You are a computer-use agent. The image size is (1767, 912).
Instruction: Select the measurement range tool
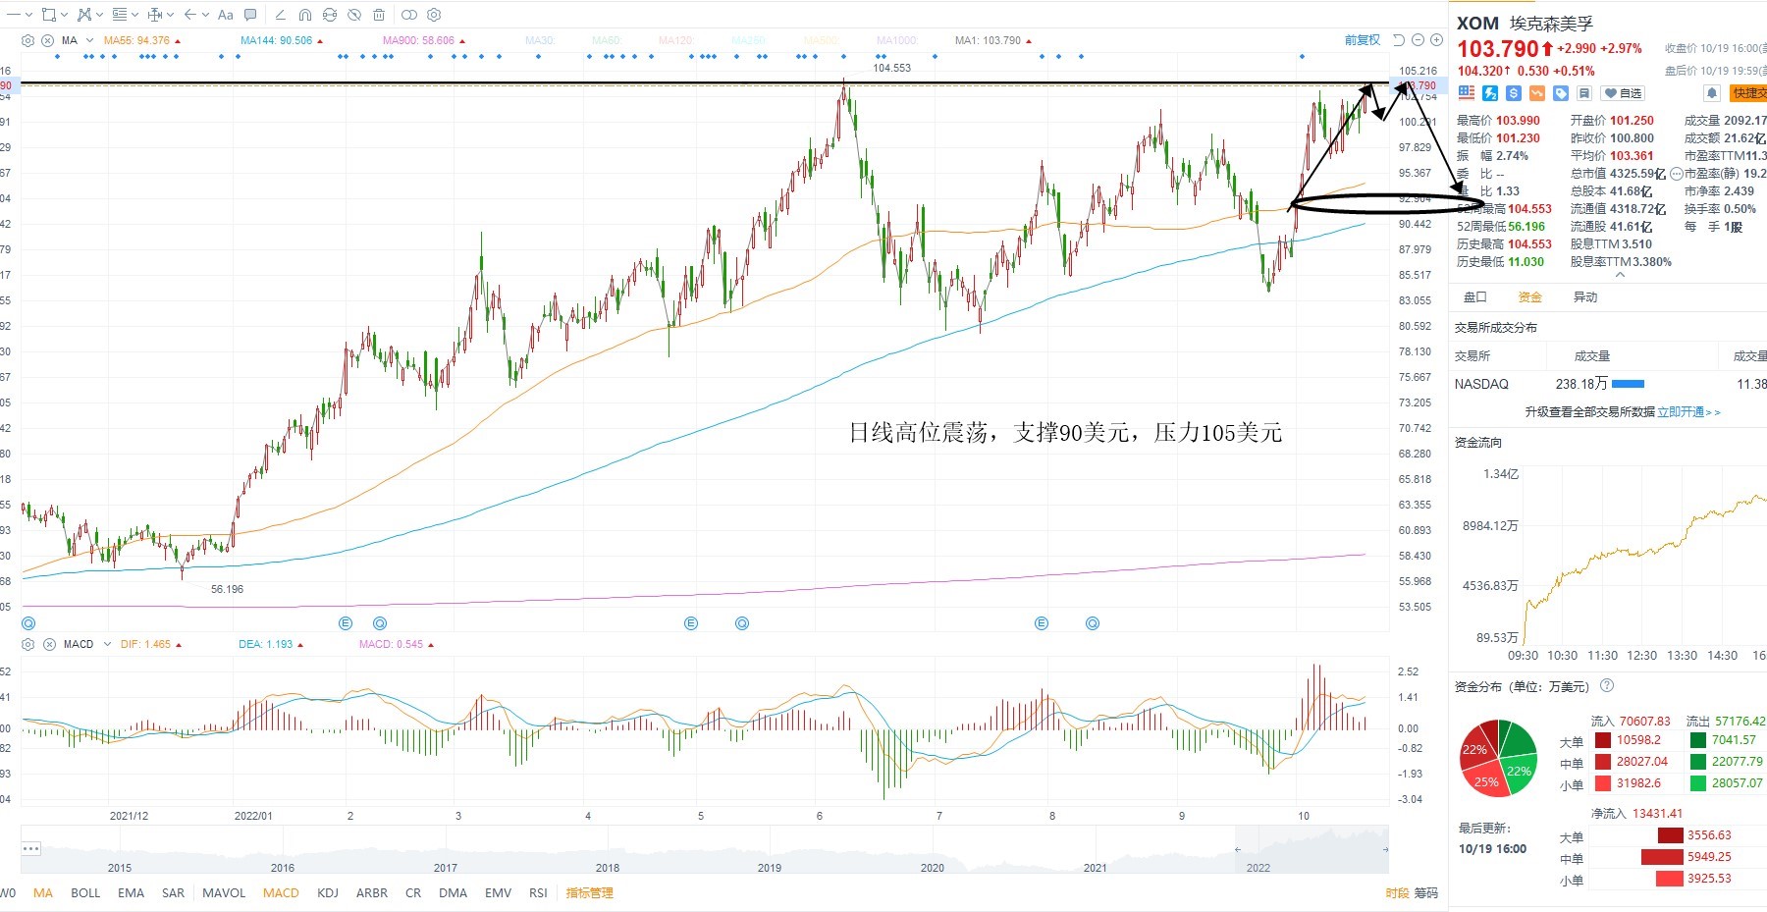tap(154, 15)
